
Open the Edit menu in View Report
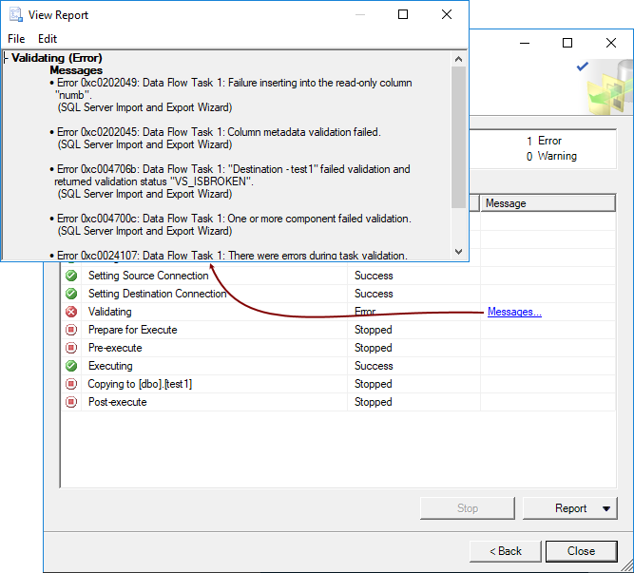pyautogui.click(x=48, y=39)
